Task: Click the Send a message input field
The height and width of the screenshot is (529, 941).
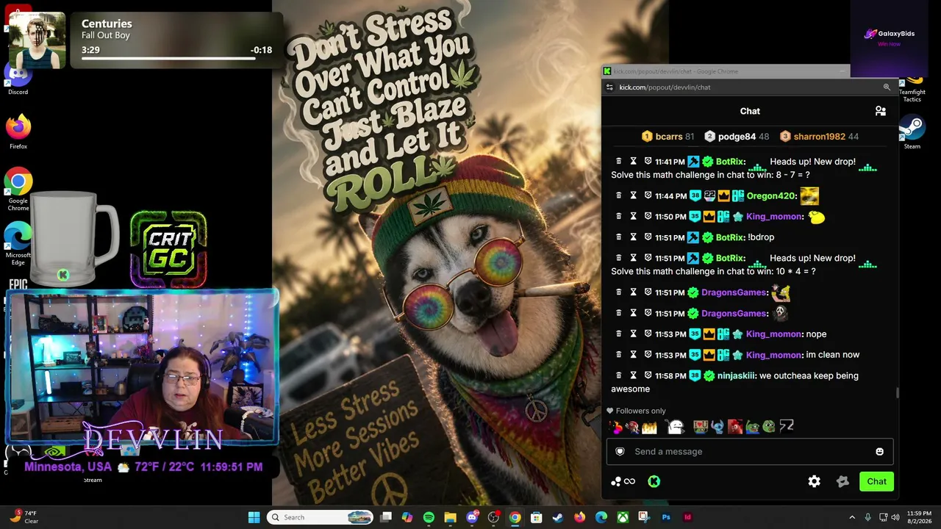Action: click(750, 452)
